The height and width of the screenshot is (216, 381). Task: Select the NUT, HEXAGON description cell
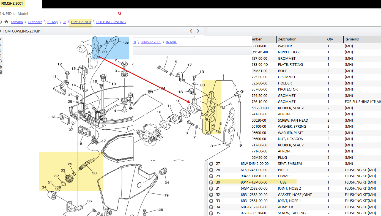coord(290,139)
